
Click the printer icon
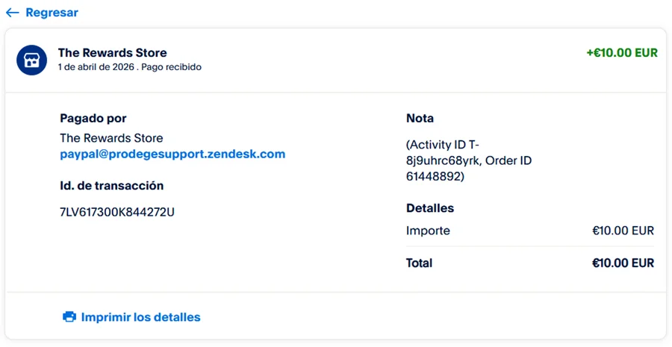tap(69, 317)
